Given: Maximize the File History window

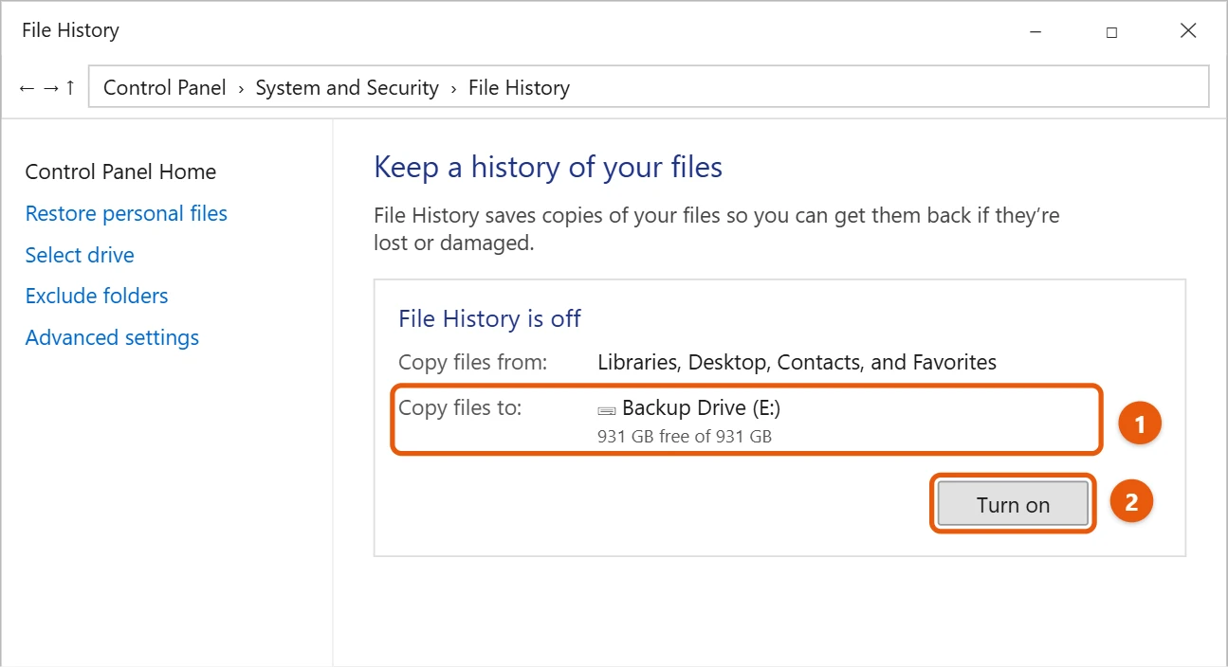Looking at the screenshot, I should point(1111,31).
